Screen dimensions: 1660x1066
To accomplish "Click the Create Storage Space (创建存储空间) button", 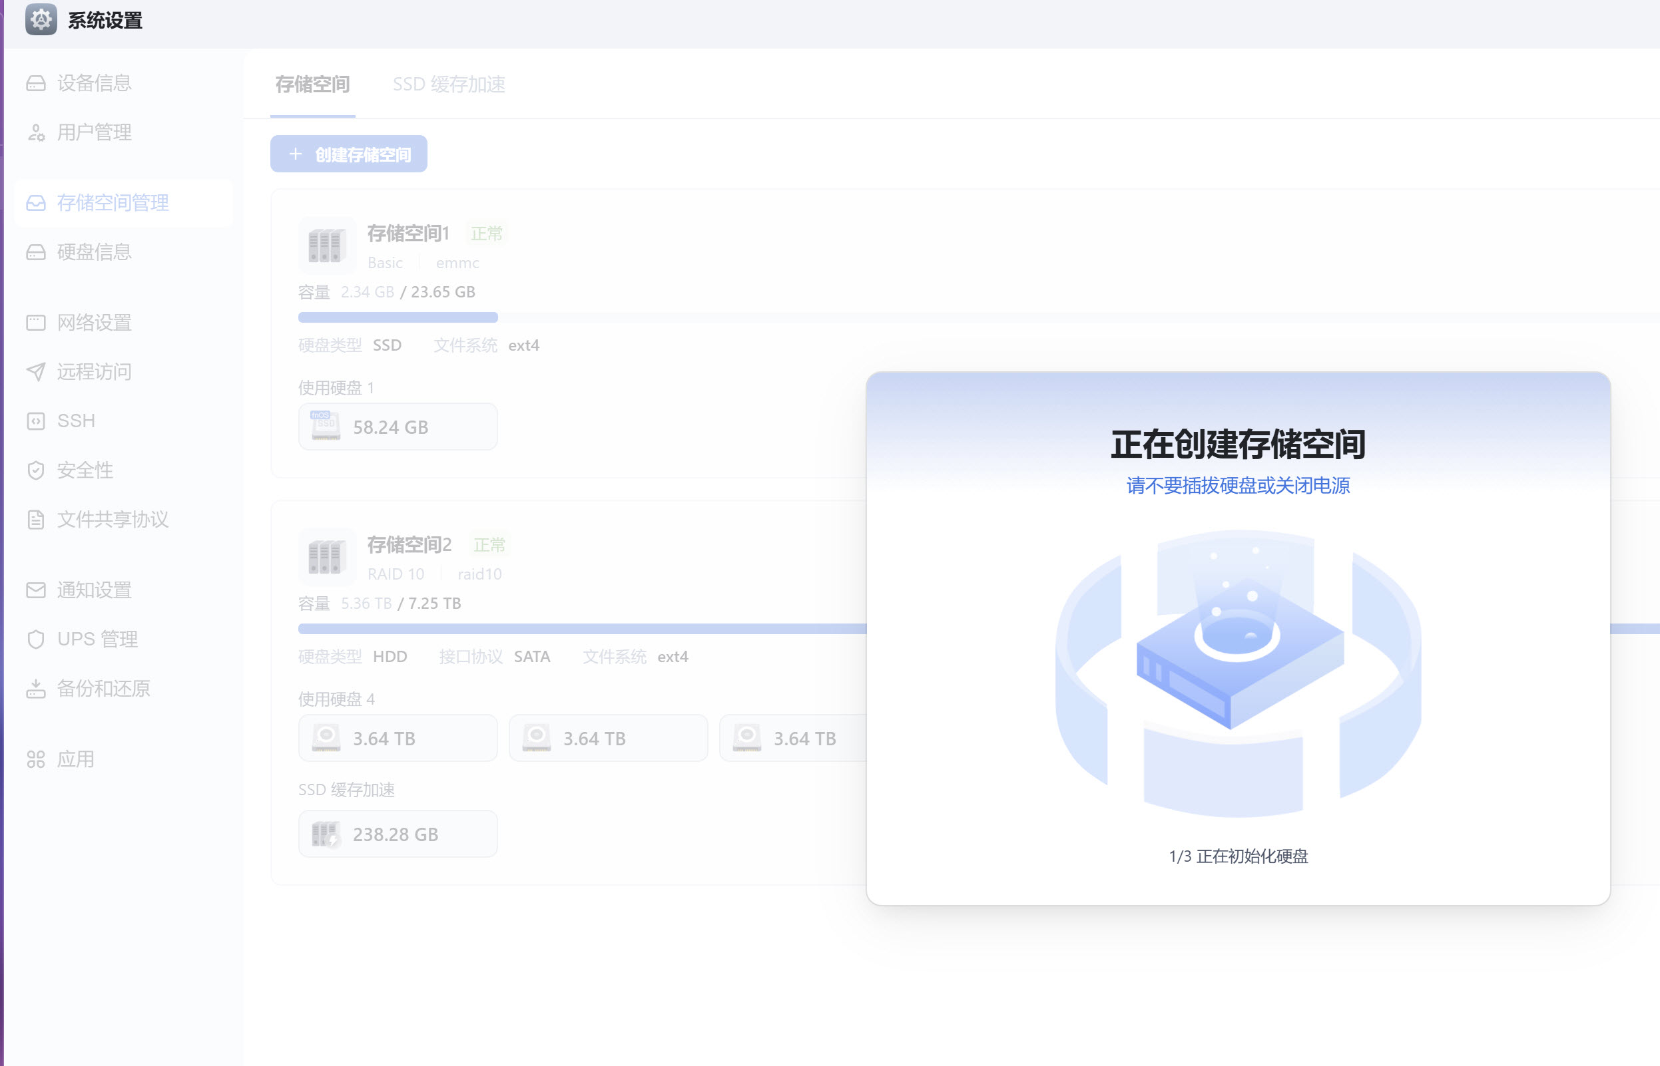I will (348, 154).
